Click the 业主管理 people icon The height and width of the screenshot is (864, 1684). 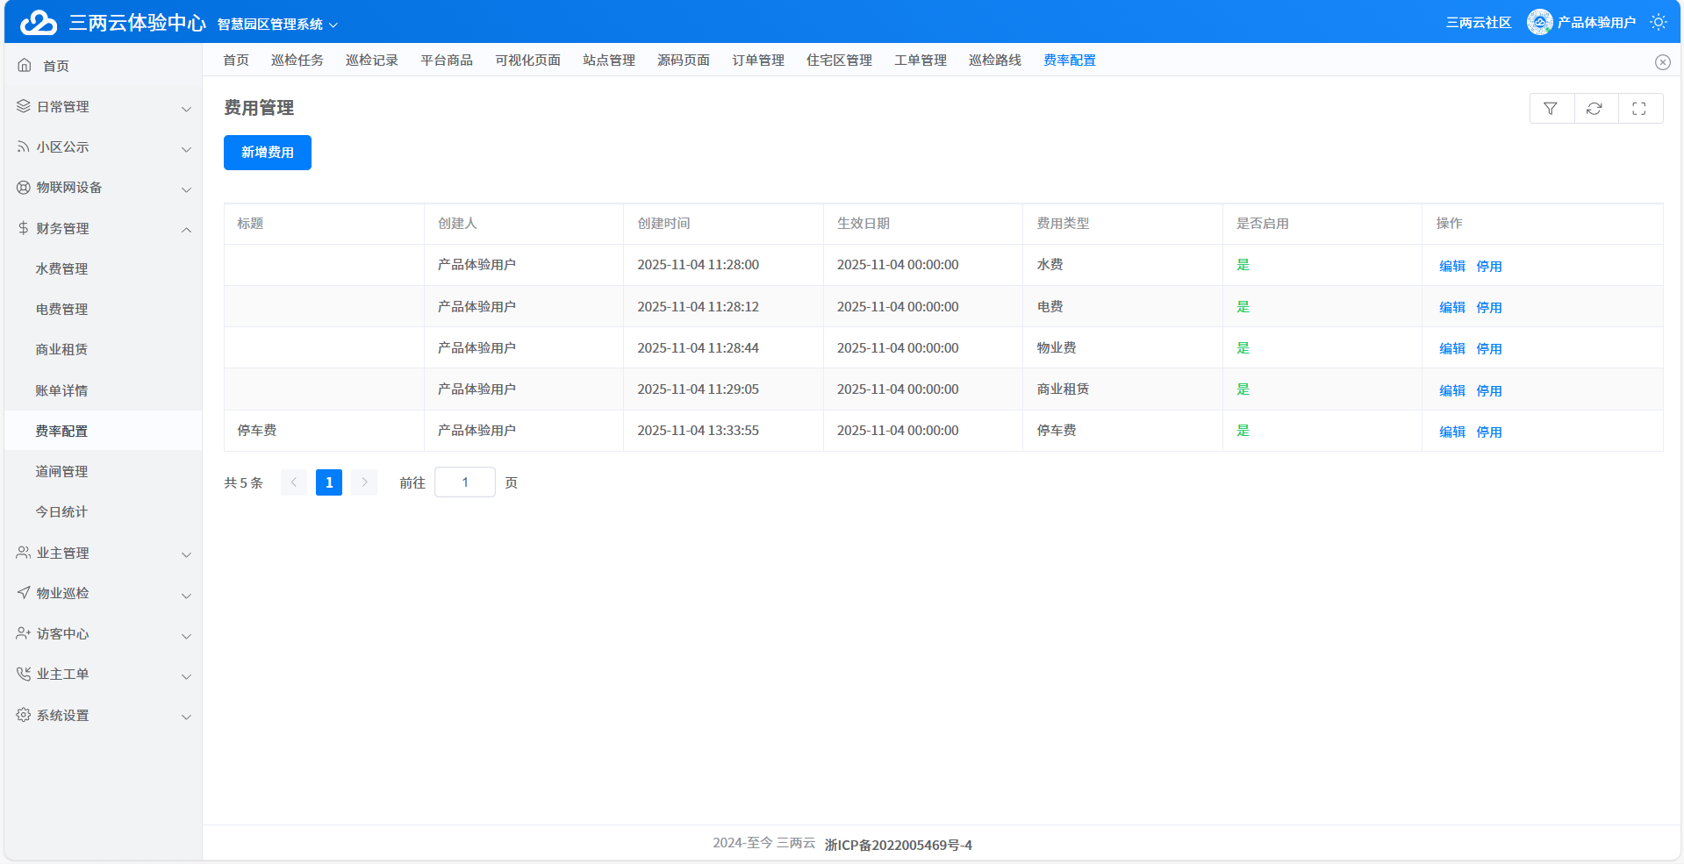tap(22, 553)
